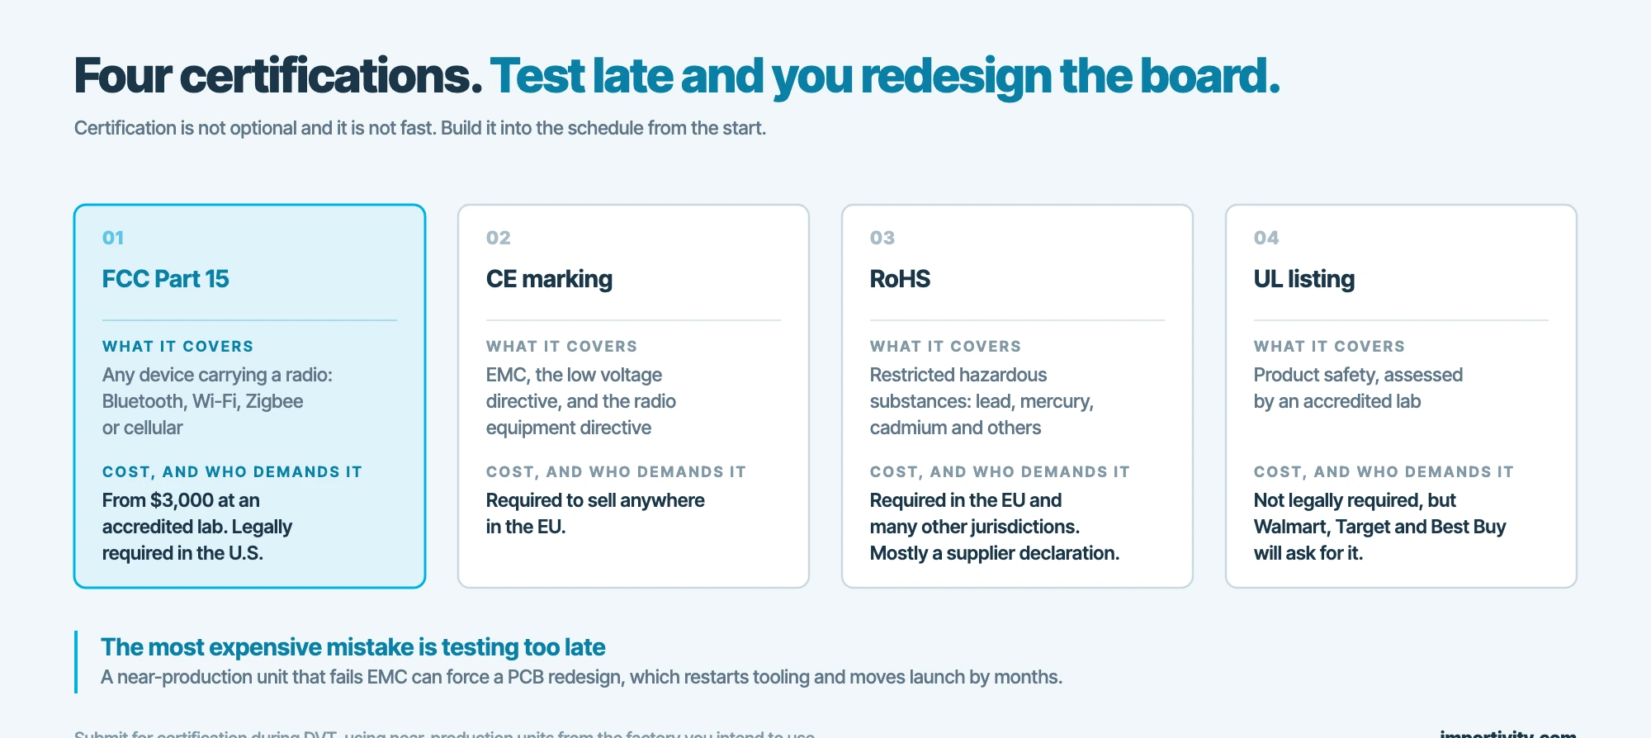The image size is (1651, 738).
Task: Click the CE marking card title
Action: pos(549,279)
